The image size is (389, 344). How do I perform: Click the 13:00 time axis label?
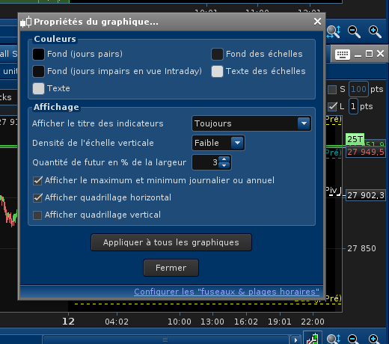(x=212, y=322)
